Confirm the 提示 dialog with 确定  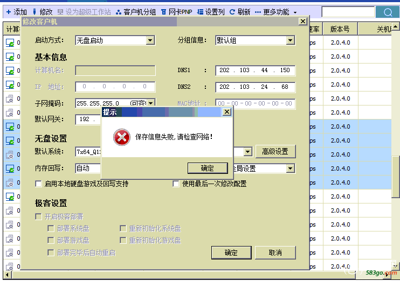[208, 168]
